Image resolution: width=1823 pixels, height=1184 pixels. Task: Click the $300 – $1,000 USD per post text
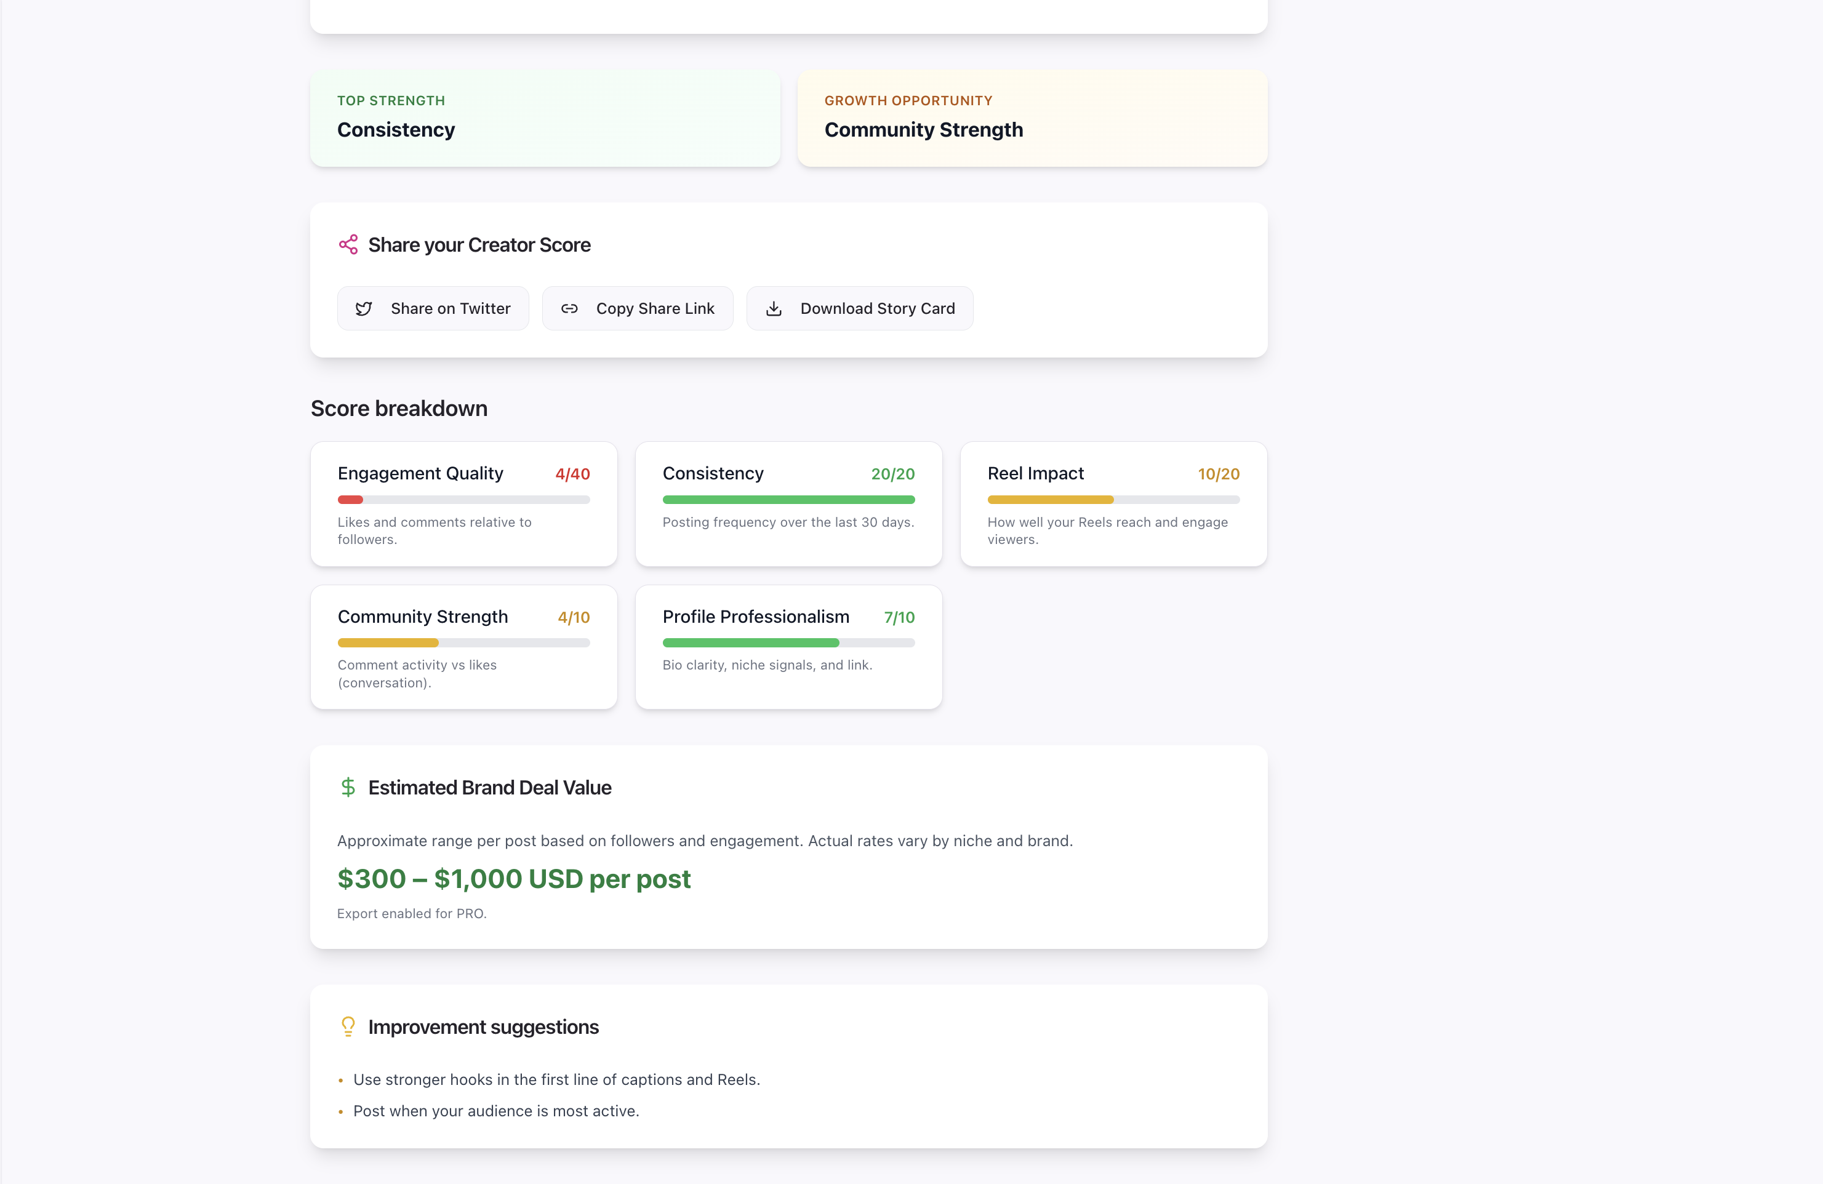[x=514, y=878]
